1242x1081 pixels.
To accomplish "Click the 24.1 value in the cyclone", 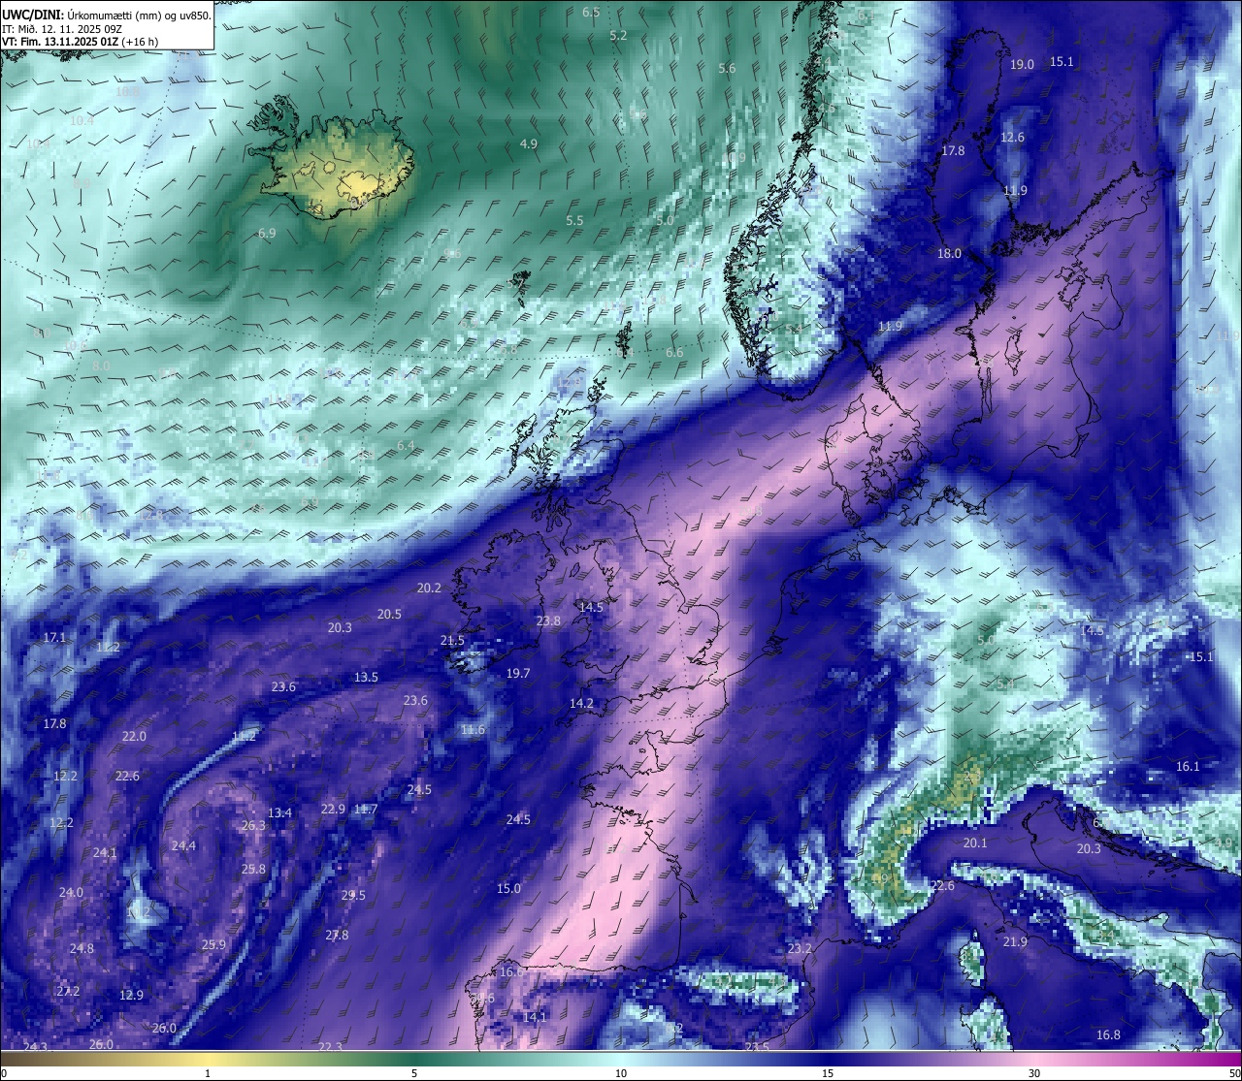I will [105, 852].
